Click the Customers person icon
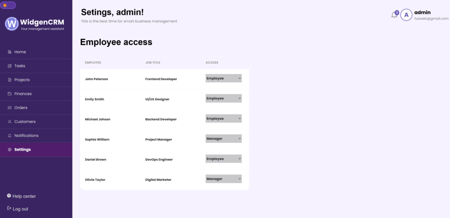The image size is (450, 218). click(10, 122)
